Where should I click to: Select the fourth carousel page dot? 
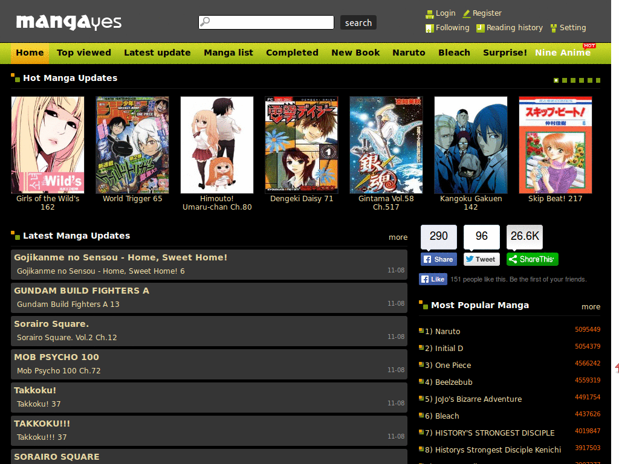point(581,80)
